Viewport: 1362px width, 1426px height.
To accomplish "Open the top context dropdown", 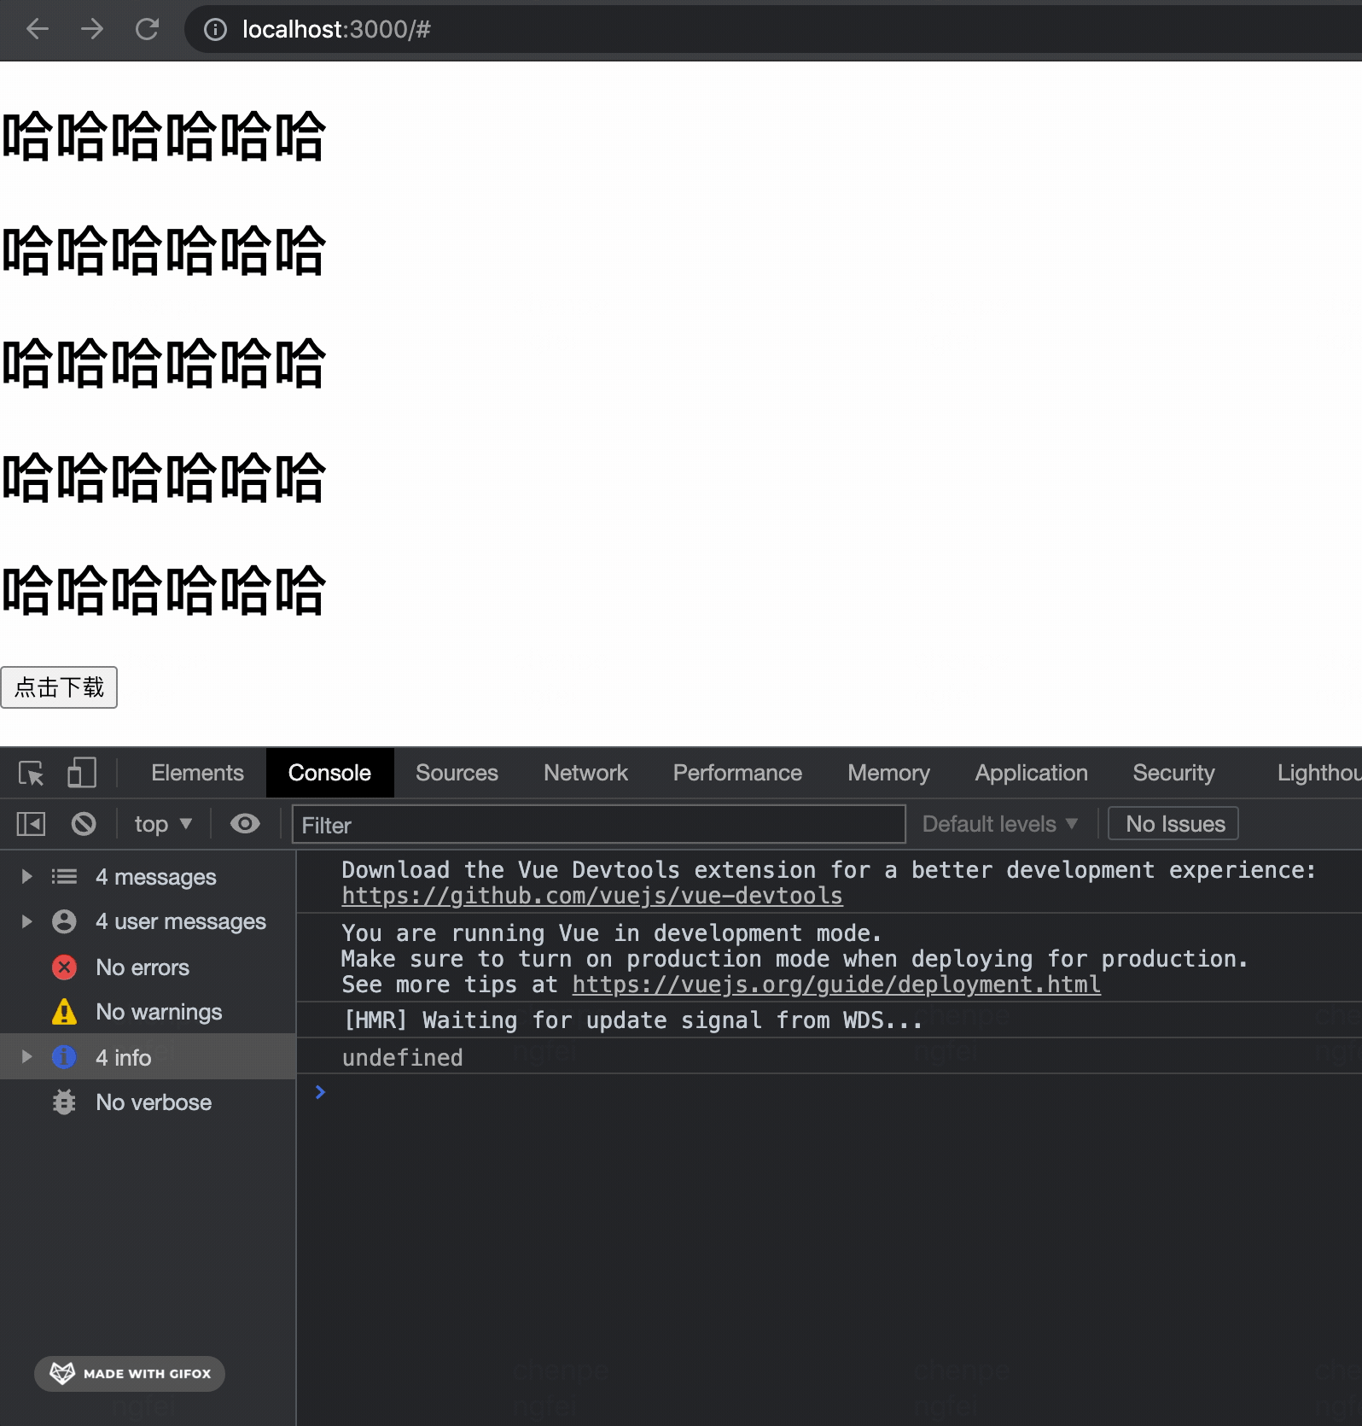I will click(162, 824).
